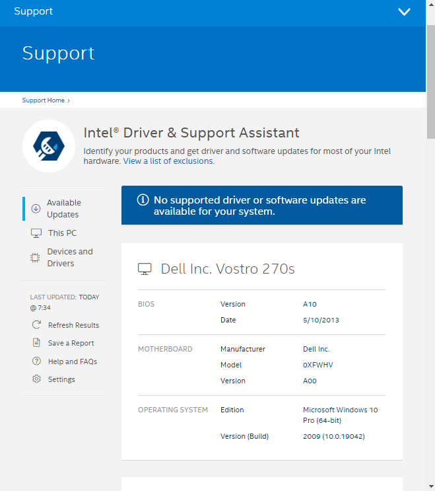Screen dimensions: 435x491
Task: Click the BIOS date 5/10/2013
Action: click(321, 320)
